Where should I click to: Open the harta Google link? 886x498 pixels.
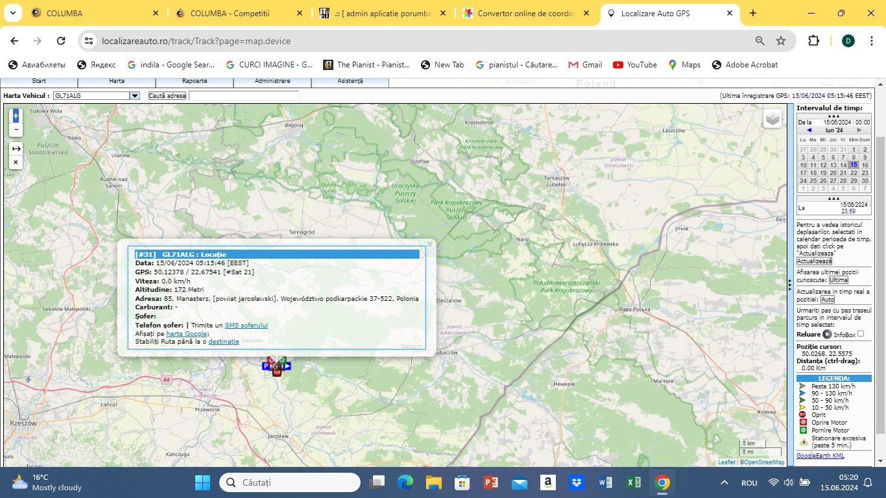click(x=187, y=333)
